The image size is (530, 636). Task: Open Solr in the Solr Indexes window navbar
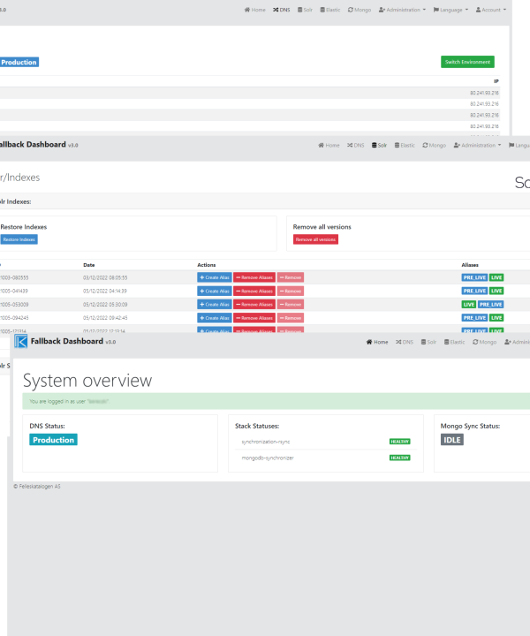[379, 145]
